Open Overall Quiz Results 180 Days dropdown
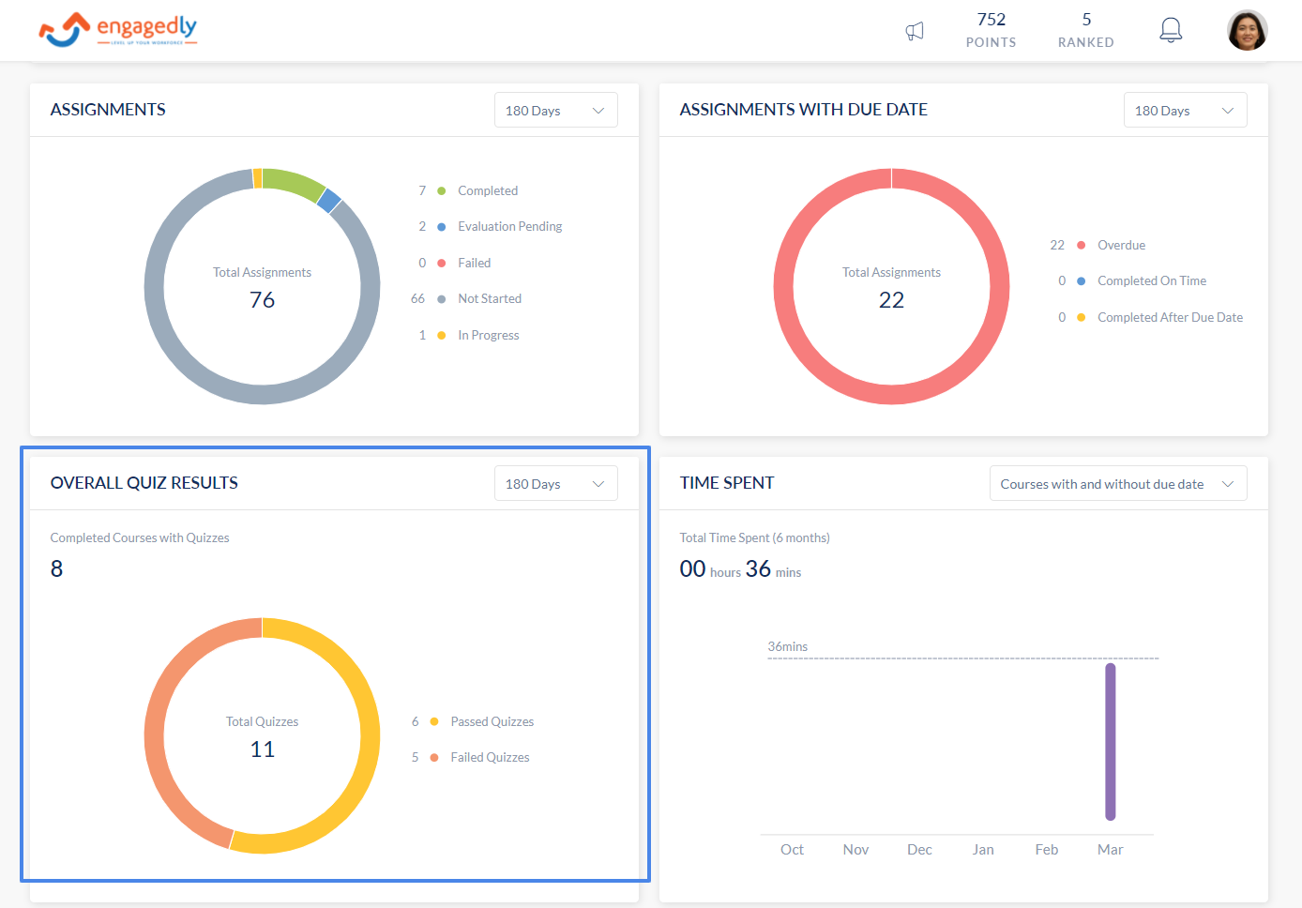This screenshot has height=908, width=1302. 555,483
